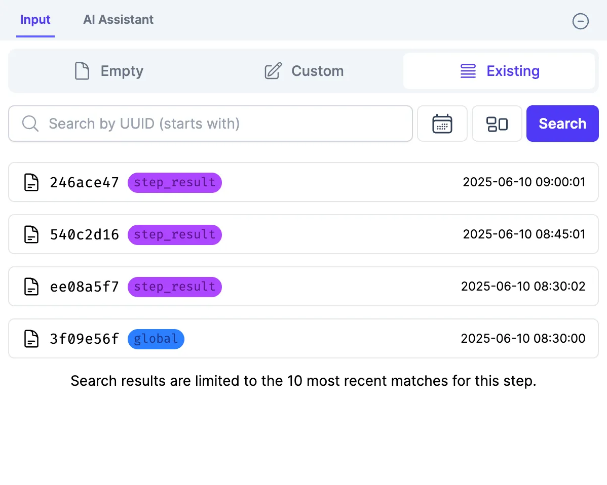This screenshot has height=485, width=607.
Task: Click the Search button
Action: (562, 124)
